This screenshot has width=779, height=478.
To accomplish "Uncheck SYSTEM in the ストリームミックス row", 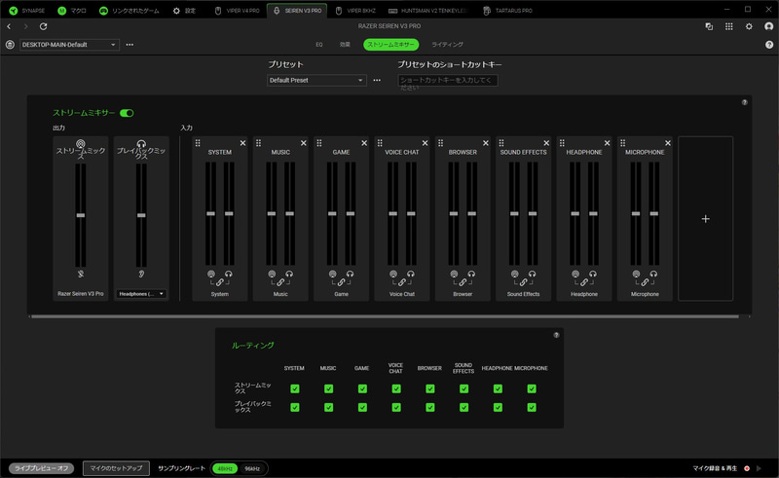I will [x=295, y=388].
